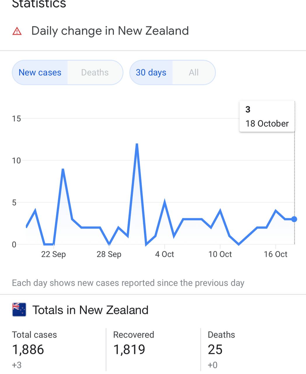Click the 18 October tooltip box
Viewport: 306px width, 374px height.
point(267,116)
